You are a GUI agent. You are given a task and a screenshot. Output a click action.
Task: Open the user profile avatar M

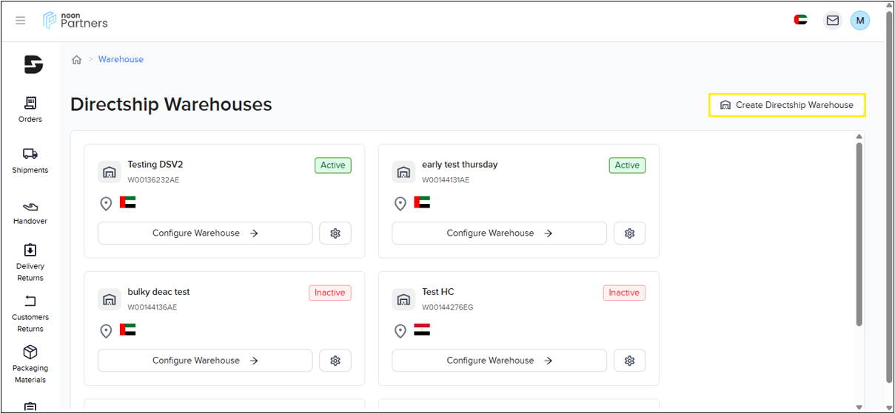859,21
